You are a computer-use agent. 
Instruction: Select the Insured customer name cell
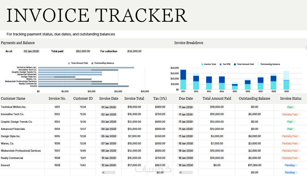click(5, 165)
